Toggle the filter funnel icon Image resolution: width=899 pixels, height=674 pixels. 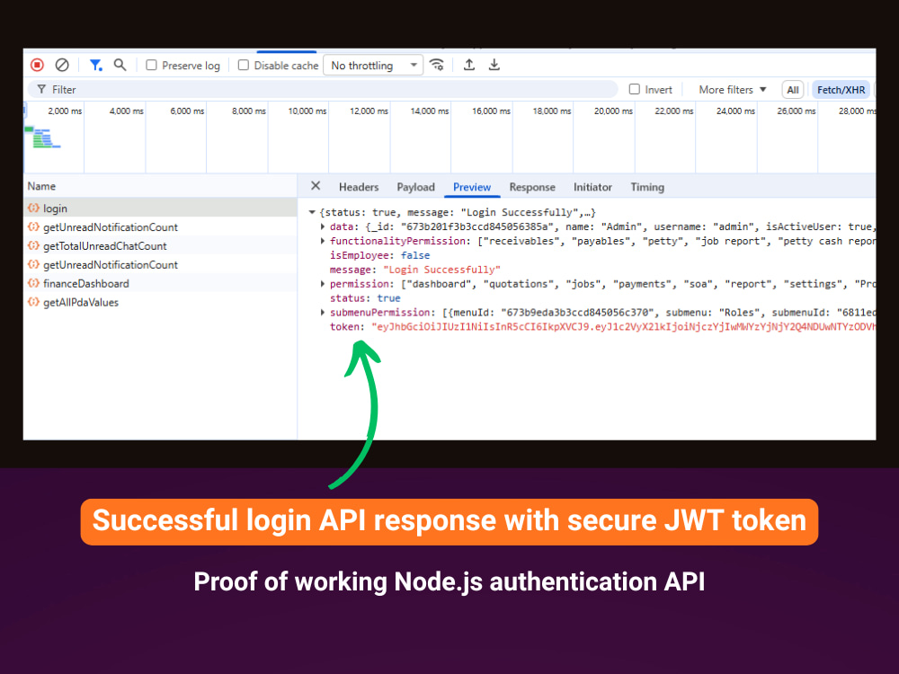[96, 65]
